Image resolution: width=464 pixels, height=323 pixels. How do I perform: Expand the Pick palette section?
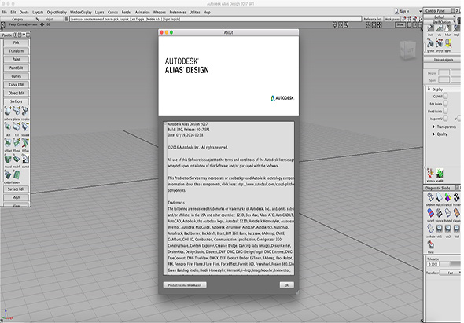pyautogui.click(x=16, y=42)
